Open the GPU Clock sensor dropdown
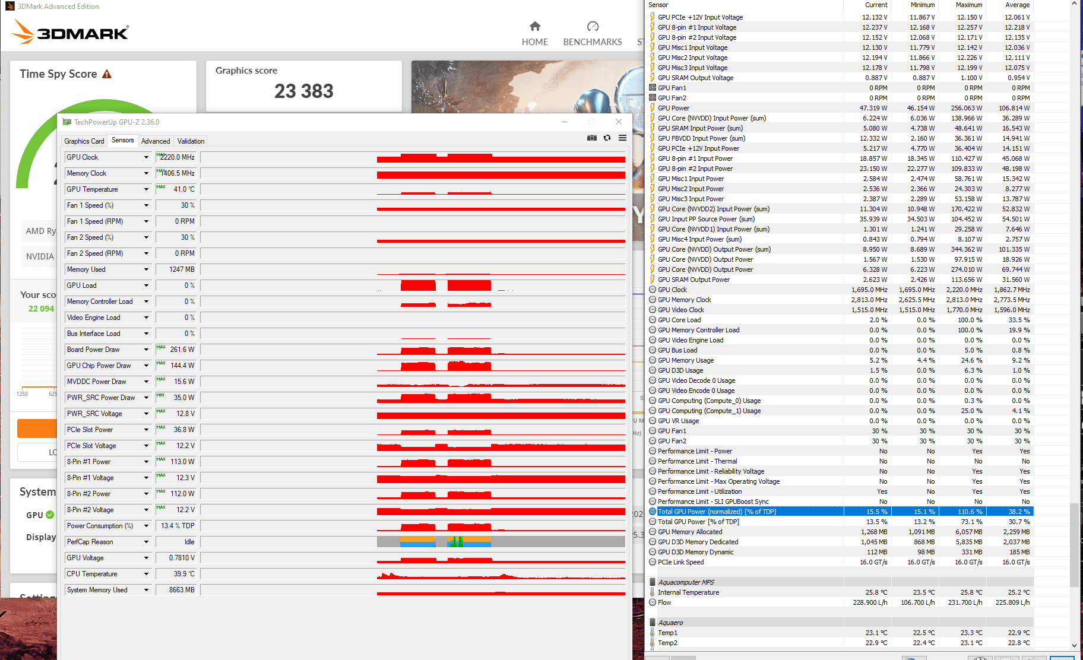Image resolution: width=1083 pixels, height=660 pixels. (x=146, y=157)
